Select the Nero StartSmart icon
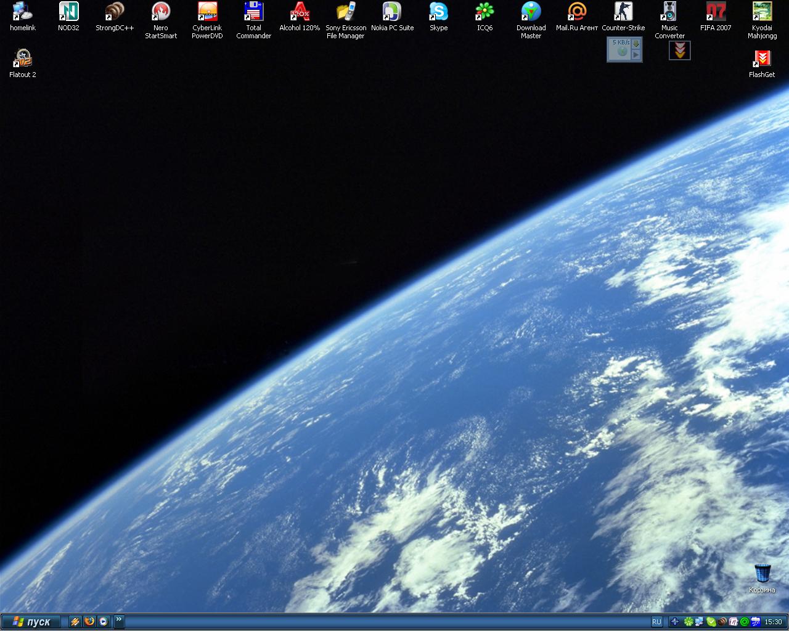The width and height of the screenshot is (789, 631). point(161,20)
